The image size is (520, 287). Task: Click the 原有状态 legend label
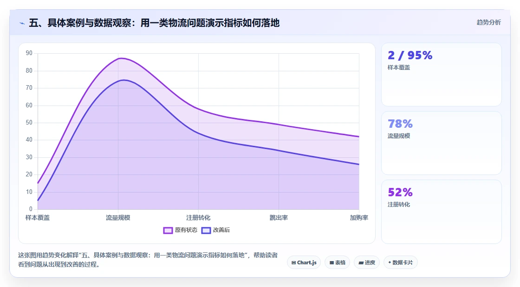(186, 230)
